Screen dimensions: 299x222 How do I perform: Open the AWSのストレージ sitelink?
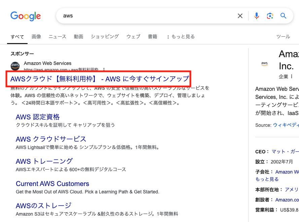pos(44,206)
